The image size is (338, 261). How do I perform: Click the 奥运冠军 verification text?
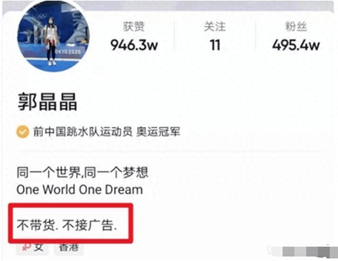158,132
